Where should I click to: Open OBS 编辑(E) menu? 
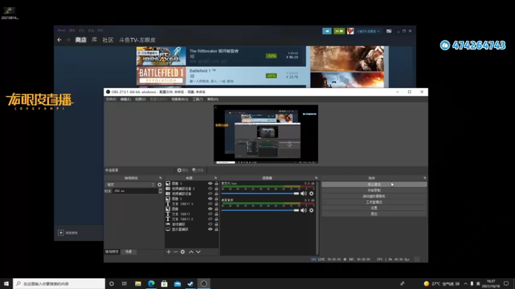tap(126, 99)
